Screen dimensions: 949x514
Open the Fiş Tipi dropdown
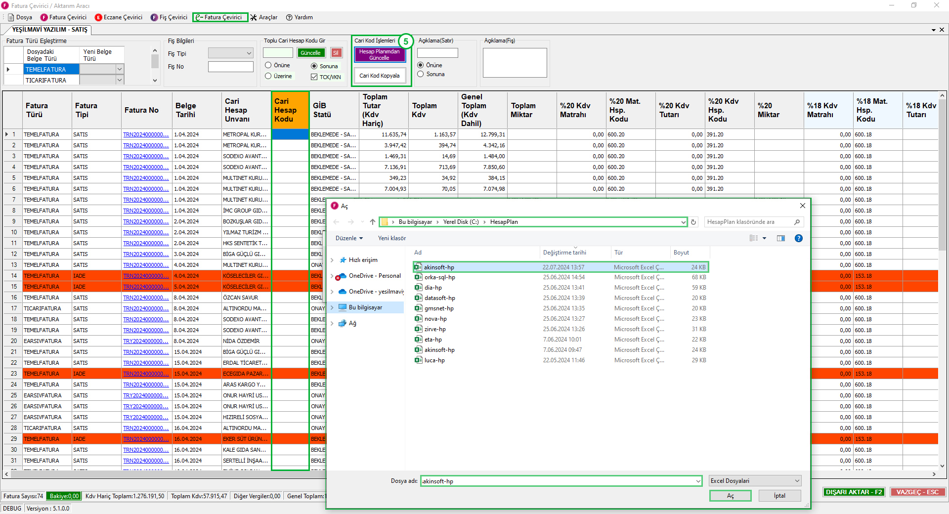230,53
